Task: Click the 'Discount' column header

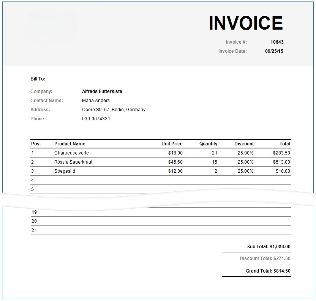Action: 244,143
